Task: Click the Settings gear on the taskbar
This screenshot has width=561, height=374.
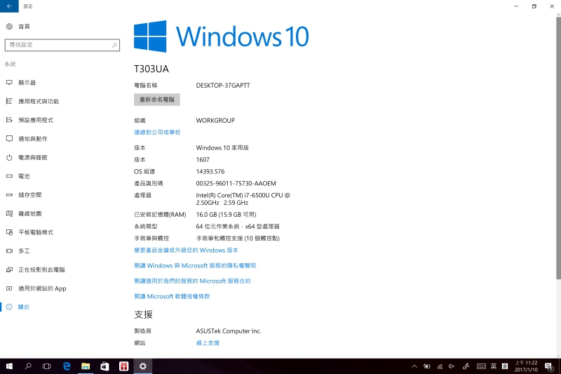Action: click(x=143, y=366)
